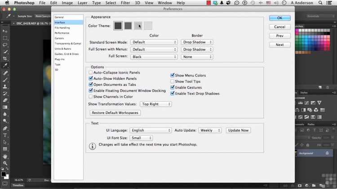Viewport: 337px width, 189px height.
Task: Enable the Show Tool Tips checkbox
Action: point(172,82)
